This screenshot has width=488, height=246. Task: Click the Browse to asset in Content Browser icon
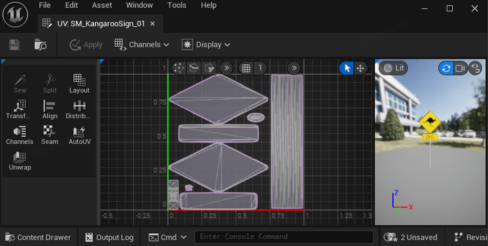pyautogui.click(x=41, y=45)
